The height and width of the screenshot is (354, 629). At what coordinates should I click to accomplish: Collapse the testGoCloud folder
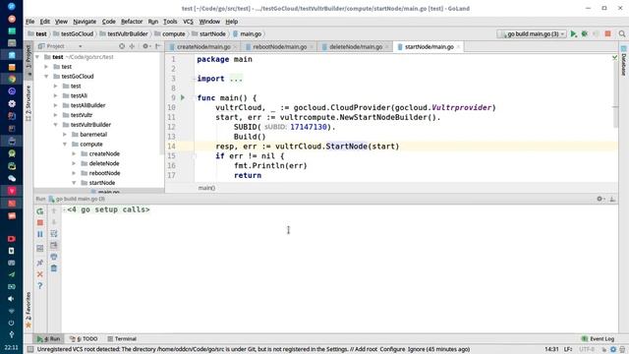tap(46, 77)
